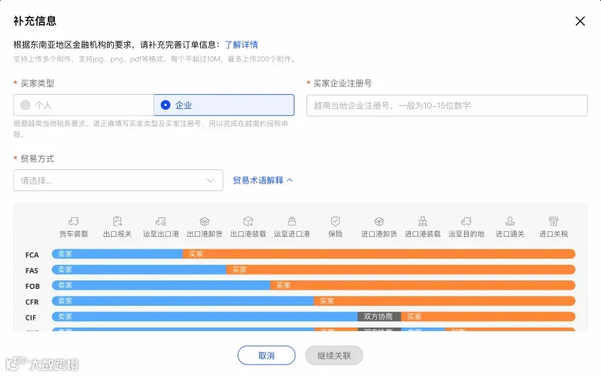Click the orange 买家 segment on FCA bar
The width and height of the screenshot is (601, 376).
tap(379, 254)
